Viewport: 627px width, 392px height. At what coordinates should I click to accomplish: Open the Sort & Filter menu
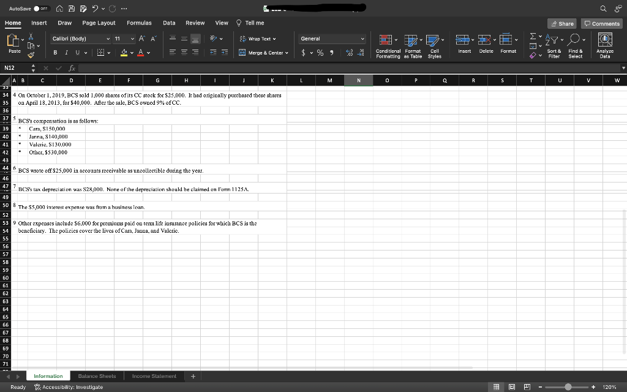coord(554,47)
